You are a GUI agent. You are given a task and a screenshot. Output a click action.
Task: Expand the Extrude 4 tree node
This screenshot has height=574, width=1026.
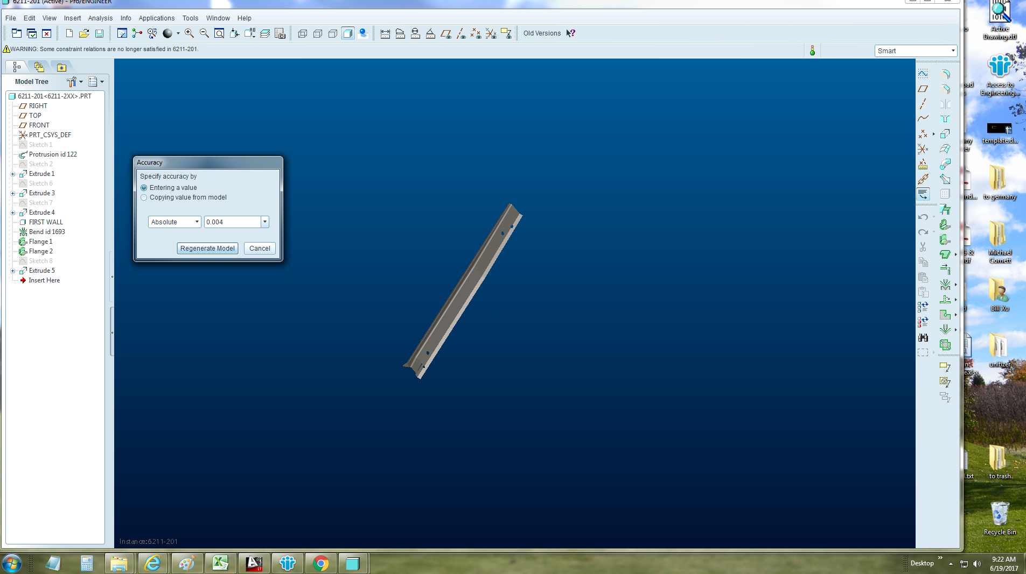(x=13, y=212)
